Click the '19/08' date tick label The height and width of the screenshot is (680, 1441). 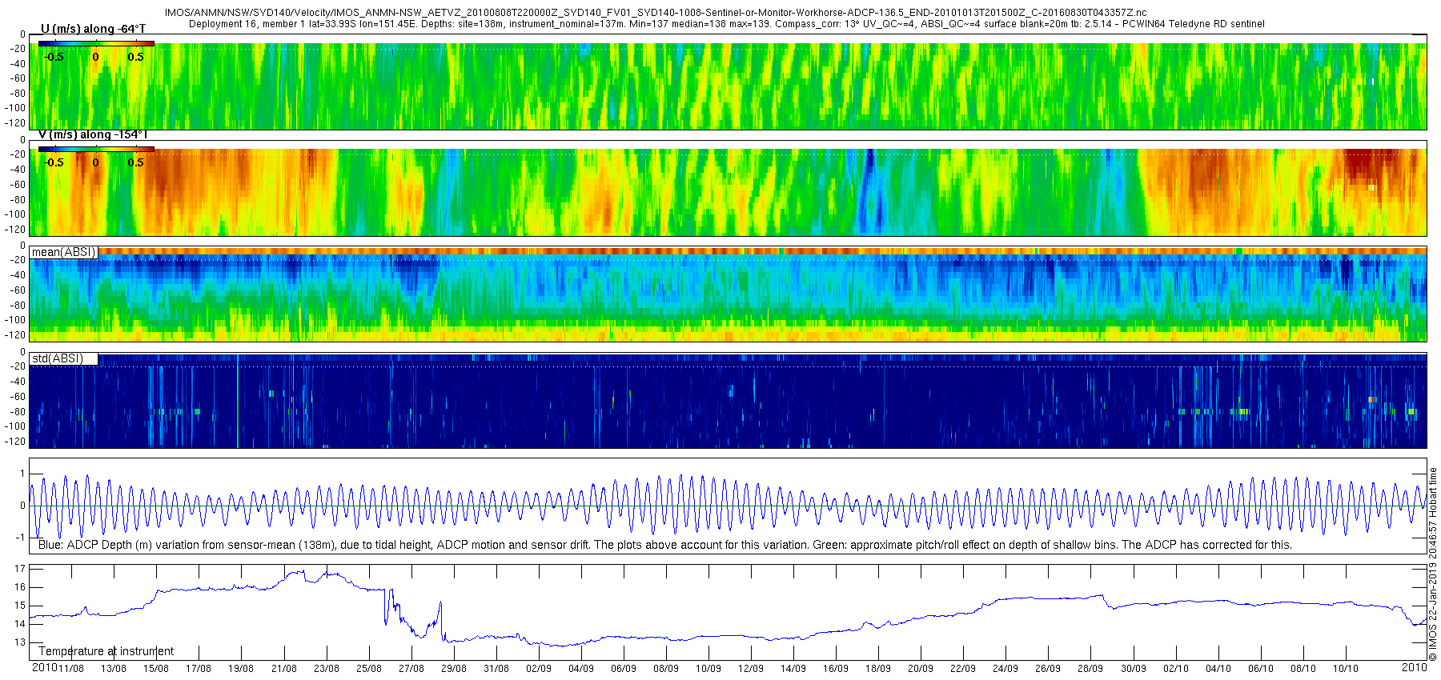(240, 669)
